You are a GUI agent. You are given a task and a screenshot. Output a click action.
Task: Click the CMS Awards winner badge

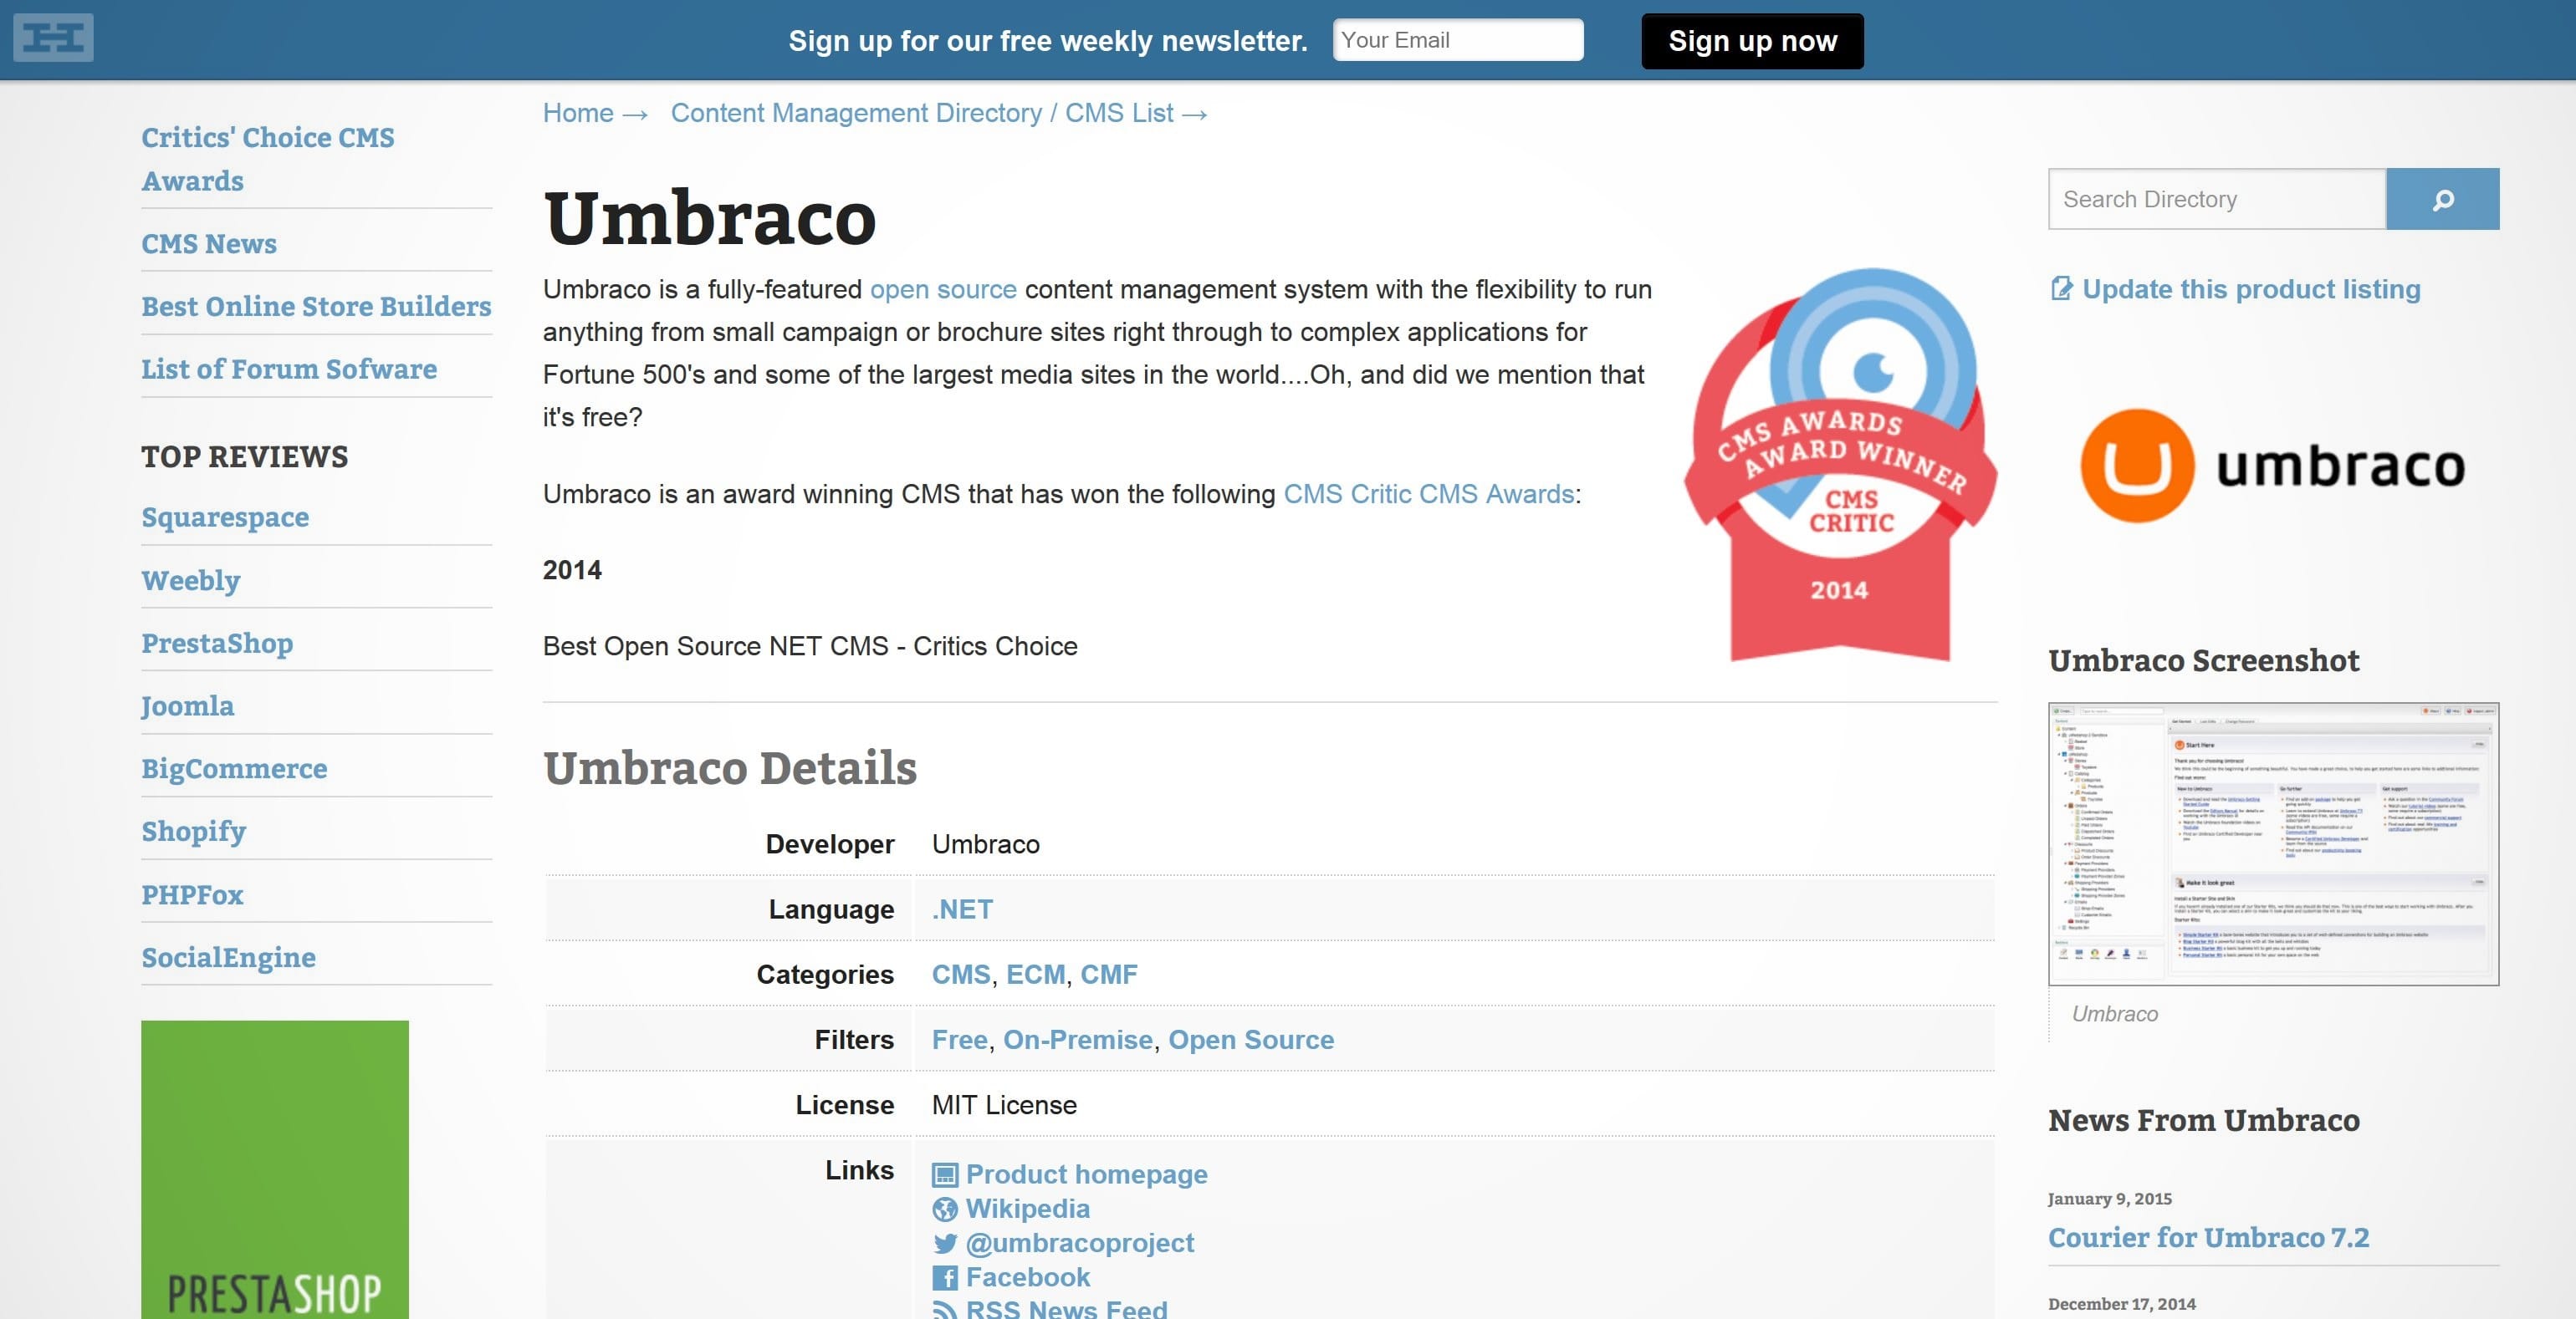[x=1840, y=465]
